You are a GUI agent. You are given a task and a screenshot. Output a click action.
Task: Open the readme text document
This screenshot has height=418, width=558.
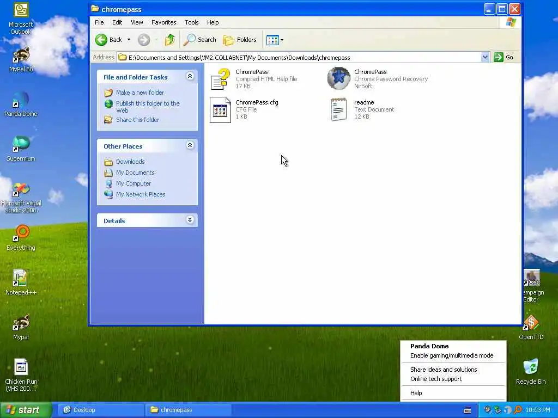coord(338,109)
